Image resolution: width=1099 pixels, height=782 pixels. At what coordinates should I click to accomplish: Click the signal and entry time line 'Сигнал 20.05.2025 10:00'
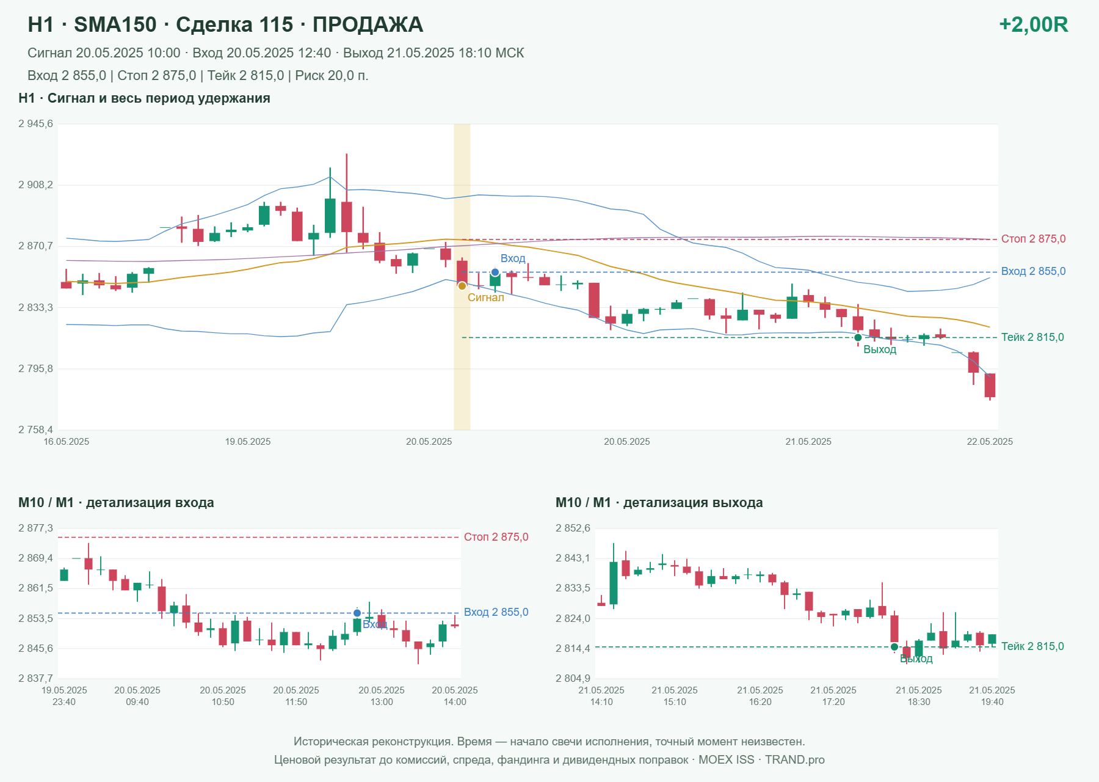click(104, 53)
